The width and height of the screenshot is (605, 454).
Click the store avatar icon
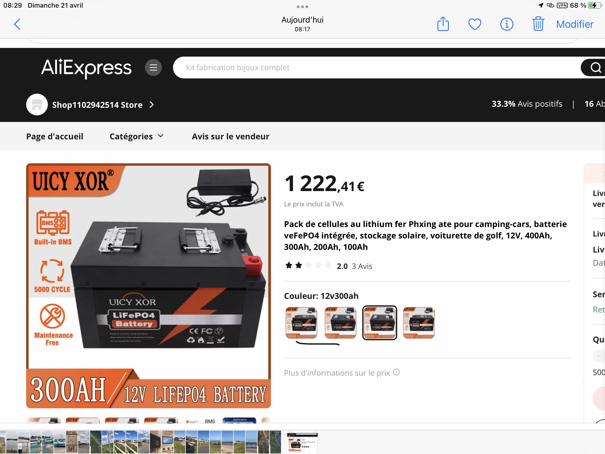(x=37, y=105)
